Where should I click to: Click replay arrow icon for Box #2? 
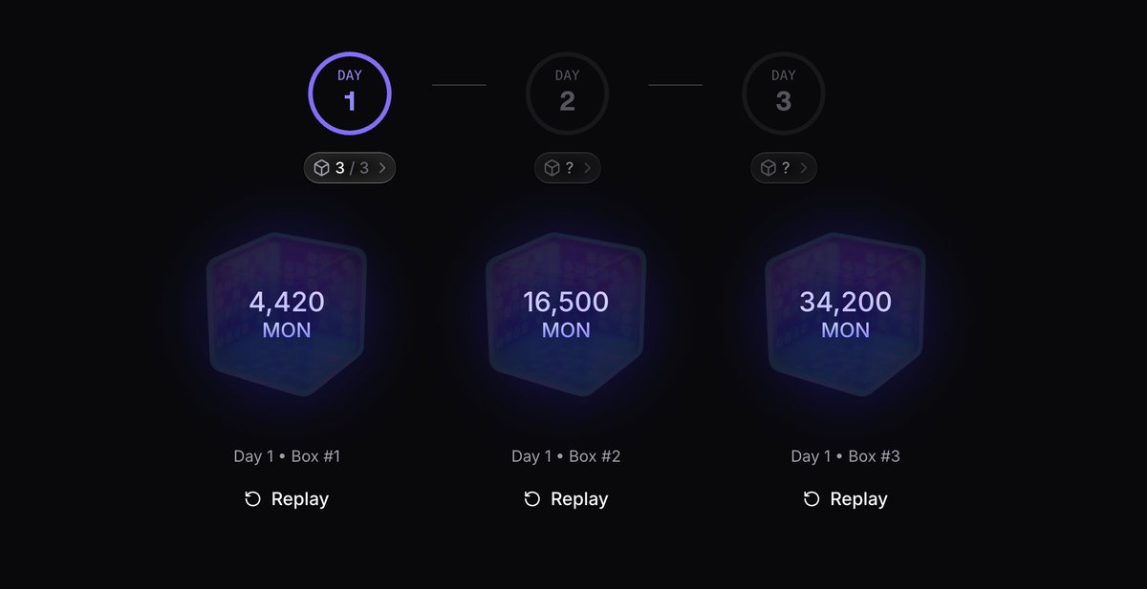point(532,499)
